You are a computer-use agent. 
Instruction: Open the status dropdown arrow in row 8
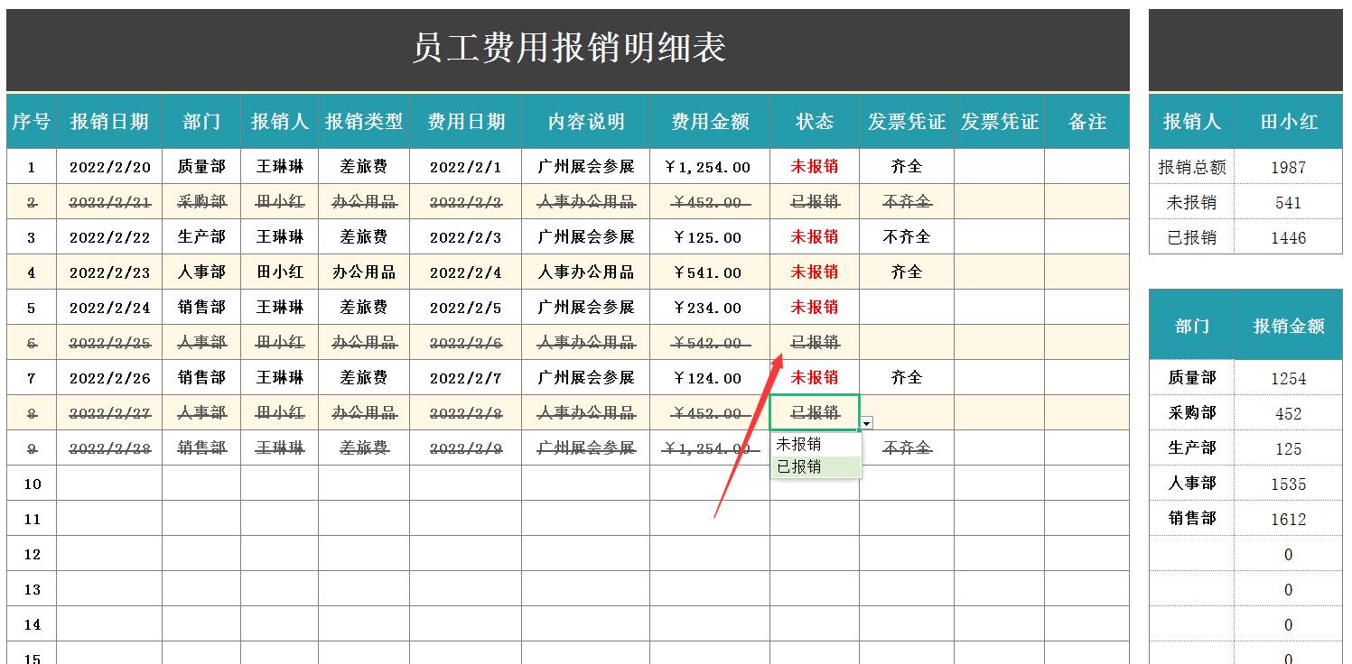pos(865,421)
